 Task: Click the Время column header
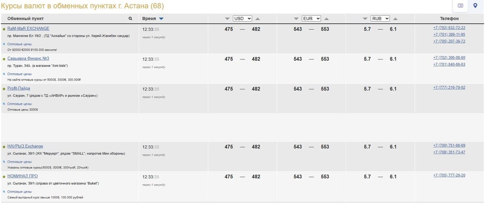[x=149, y=19]
